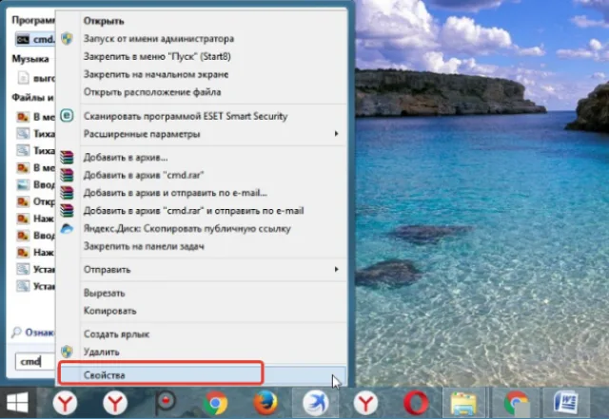609x419 pixels.
Task: Open the second Chrome icon near Word
Action: (516, 403)
